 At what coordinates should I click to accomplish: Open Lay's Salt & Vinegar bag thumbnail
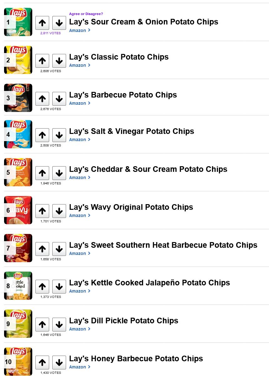(x=19, y=134)
